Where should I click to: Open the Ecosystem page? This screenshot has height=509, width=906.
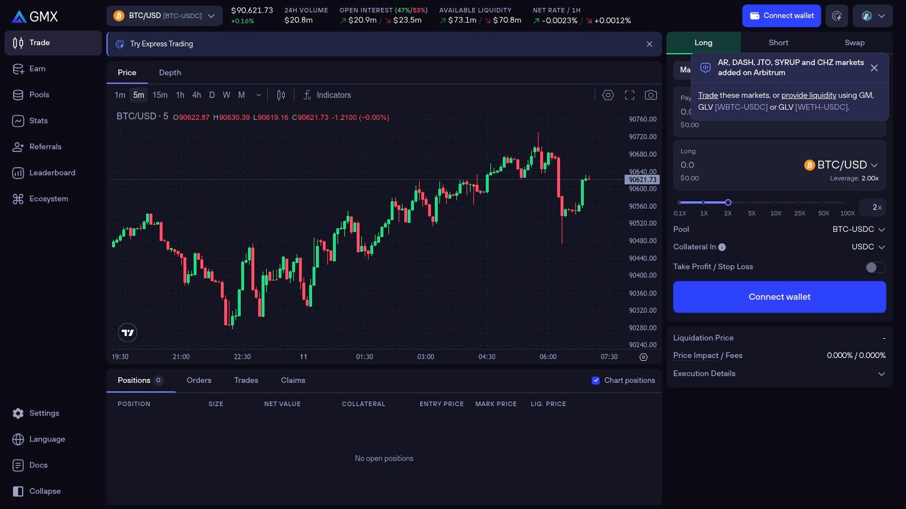[53, 199]
